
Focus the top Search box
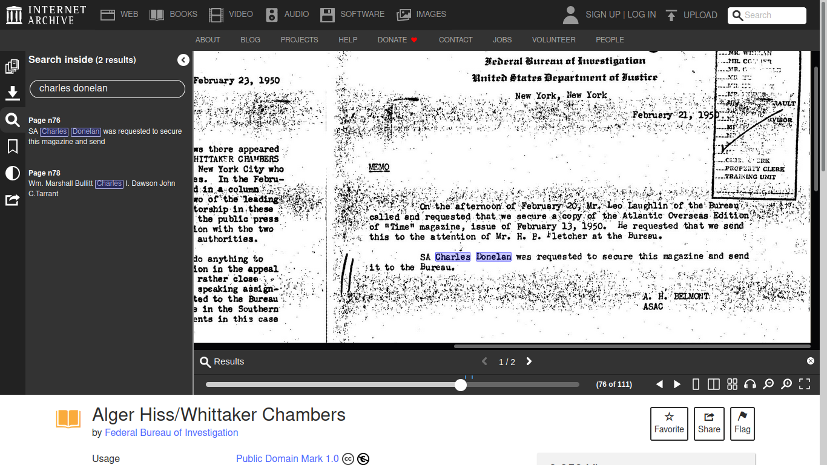[767, 15]
